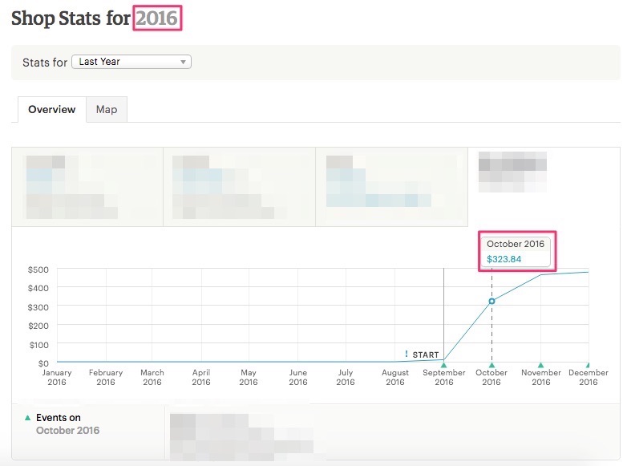Click the highlighted 2016 in the heading

tap(159, 17)
